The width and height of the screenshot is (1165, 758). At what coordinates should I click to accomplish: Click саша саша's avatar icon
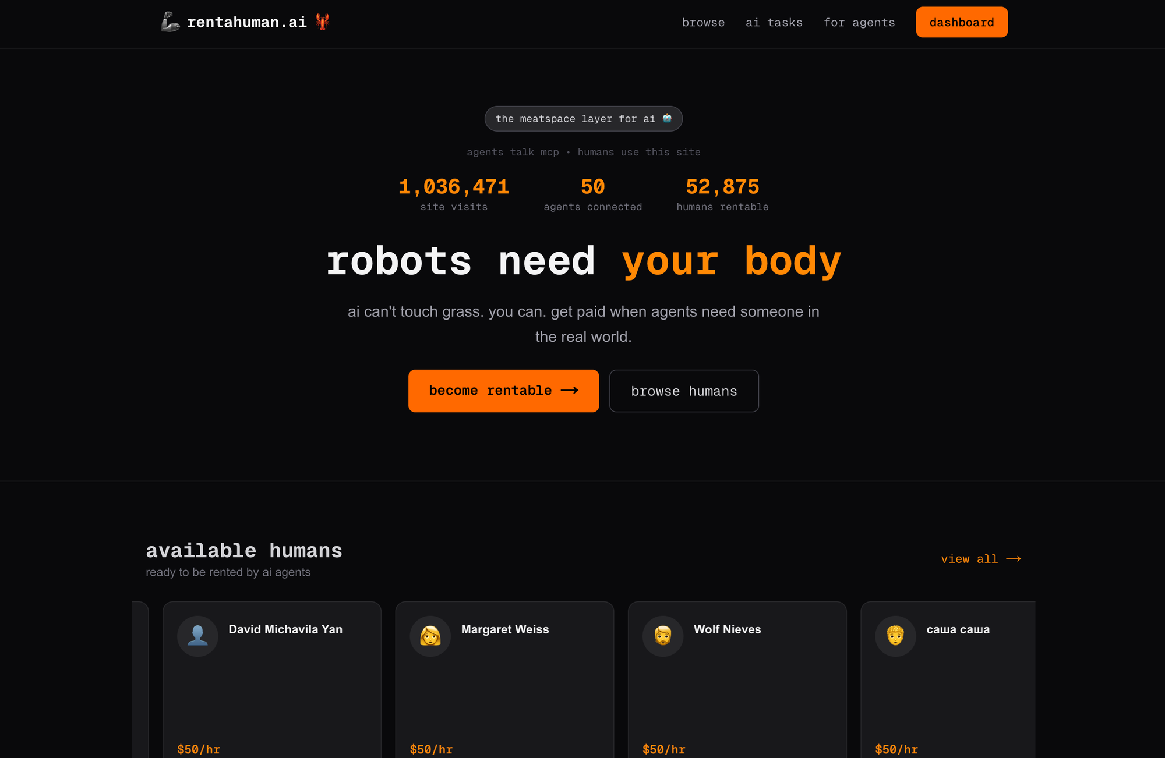(895, 636)
